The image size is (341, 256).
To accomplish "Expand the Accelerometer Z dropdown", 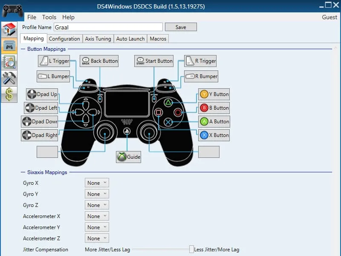I will point(96,238).
